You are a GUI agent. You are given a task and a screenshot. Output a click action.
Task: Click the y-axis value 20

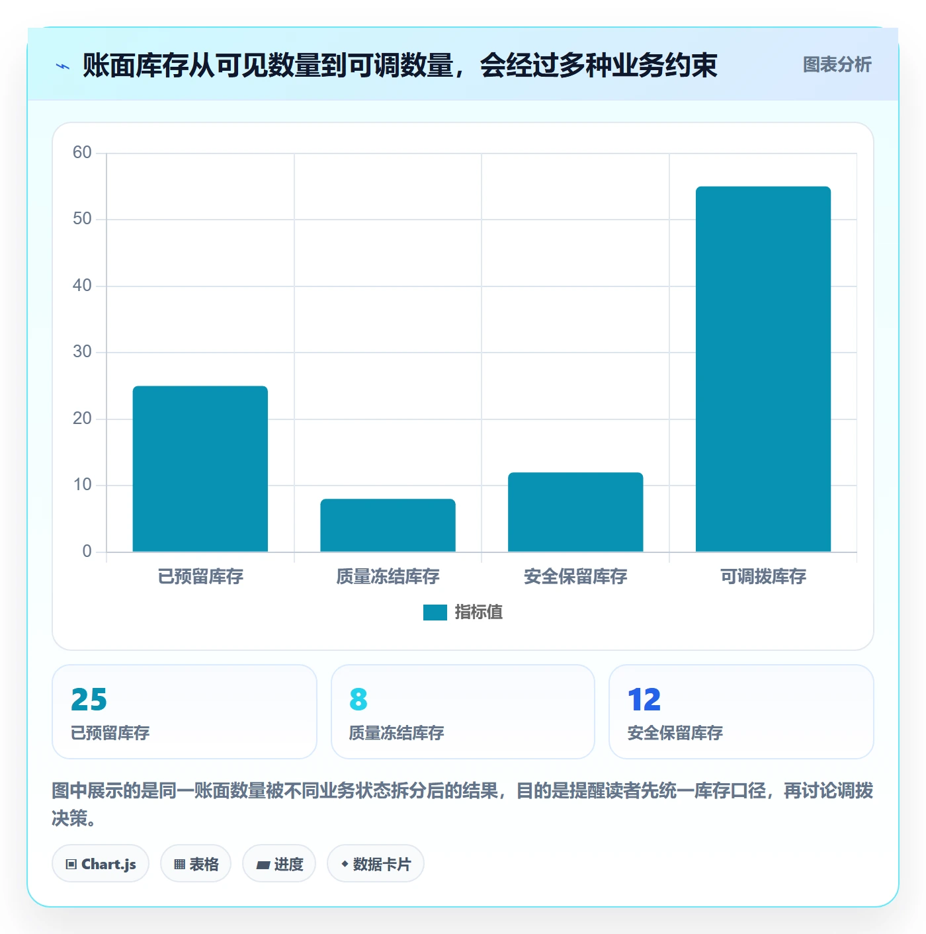click(82, 419)
